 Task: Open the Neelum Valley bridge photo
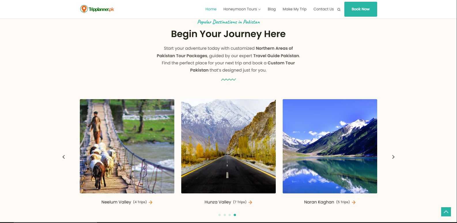point(127,146)
